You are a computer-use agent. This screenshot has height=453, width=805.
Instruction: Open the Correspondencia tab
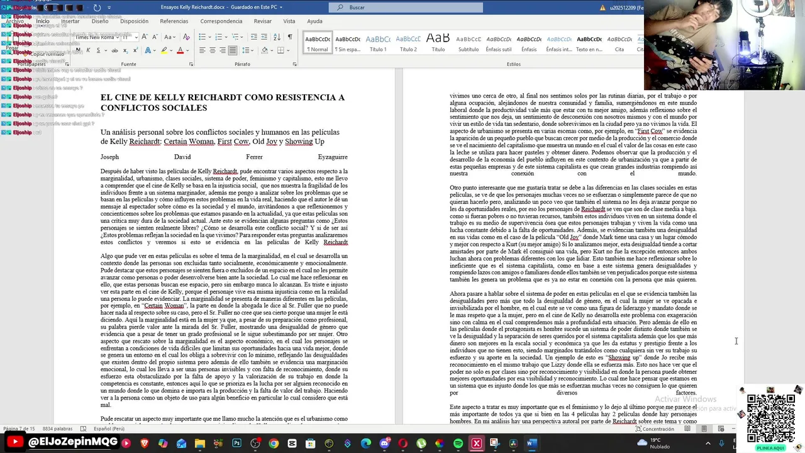(x=221, y=21)
